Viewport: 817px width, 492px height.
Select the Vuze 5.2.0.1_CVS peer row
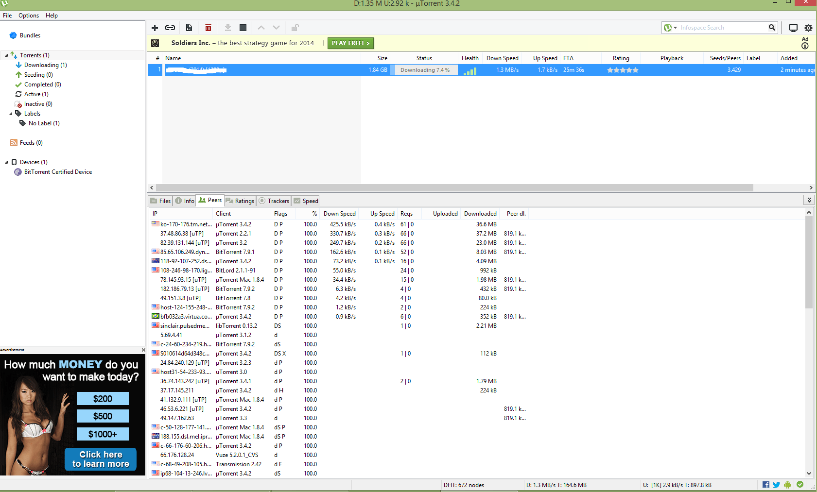pos(338,455)
